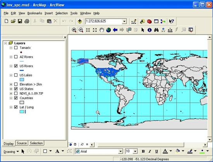Open the map scale dropdown
213x162 pixels.
click(x=124, y=21)
